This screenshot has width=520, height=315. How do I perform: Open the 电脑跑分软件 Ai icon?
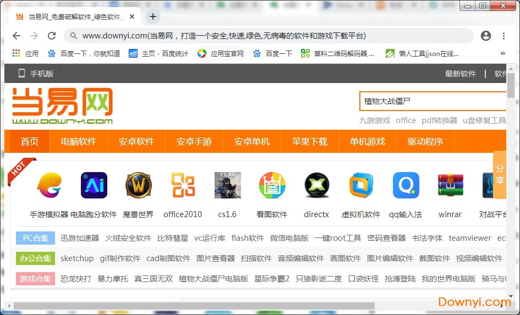(94, 185)
